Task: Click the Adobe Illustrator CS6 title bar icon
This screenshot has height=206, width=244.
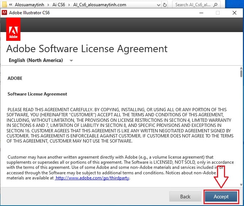Action: pyautogui.click(x=4, y=12)
